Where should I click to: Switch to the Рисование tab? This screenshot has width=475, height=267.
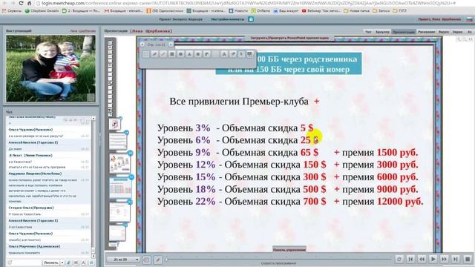point(426,31)
